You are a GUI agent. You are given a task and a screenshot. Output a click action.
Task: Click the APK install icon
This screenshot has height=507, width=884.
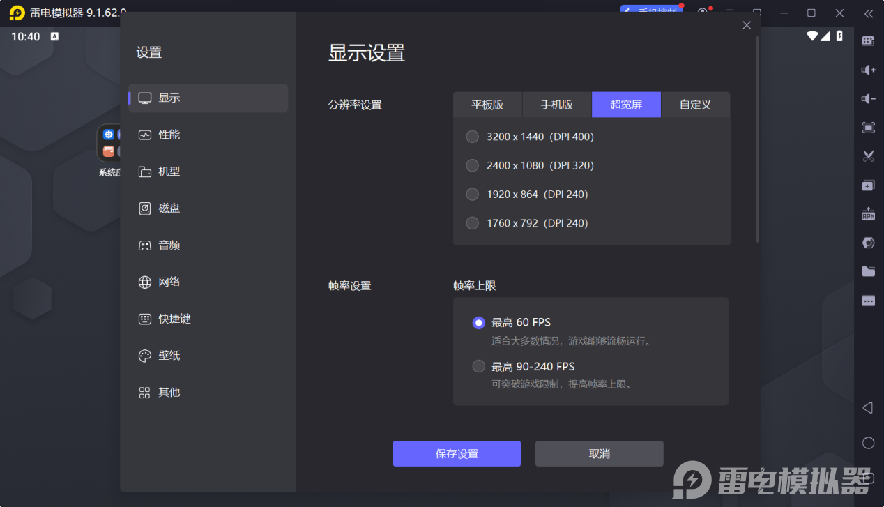[x=868, y=214]
